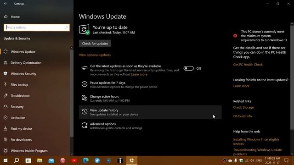Click the OneDrive cloud tray icon

[x=230, y=160]
